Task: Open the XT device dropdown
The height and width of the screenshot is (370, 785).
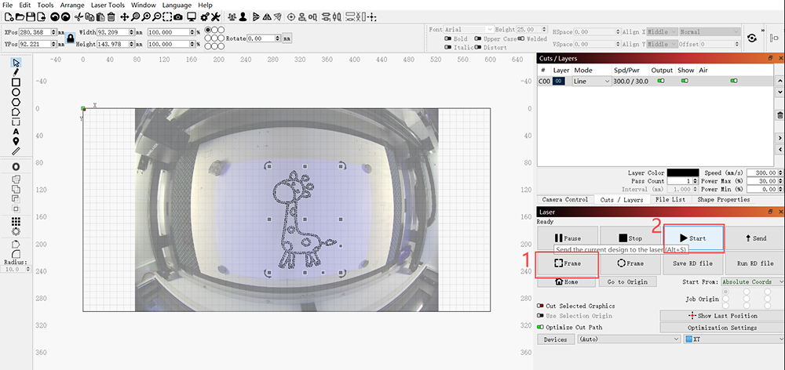Action: point(734,339)
